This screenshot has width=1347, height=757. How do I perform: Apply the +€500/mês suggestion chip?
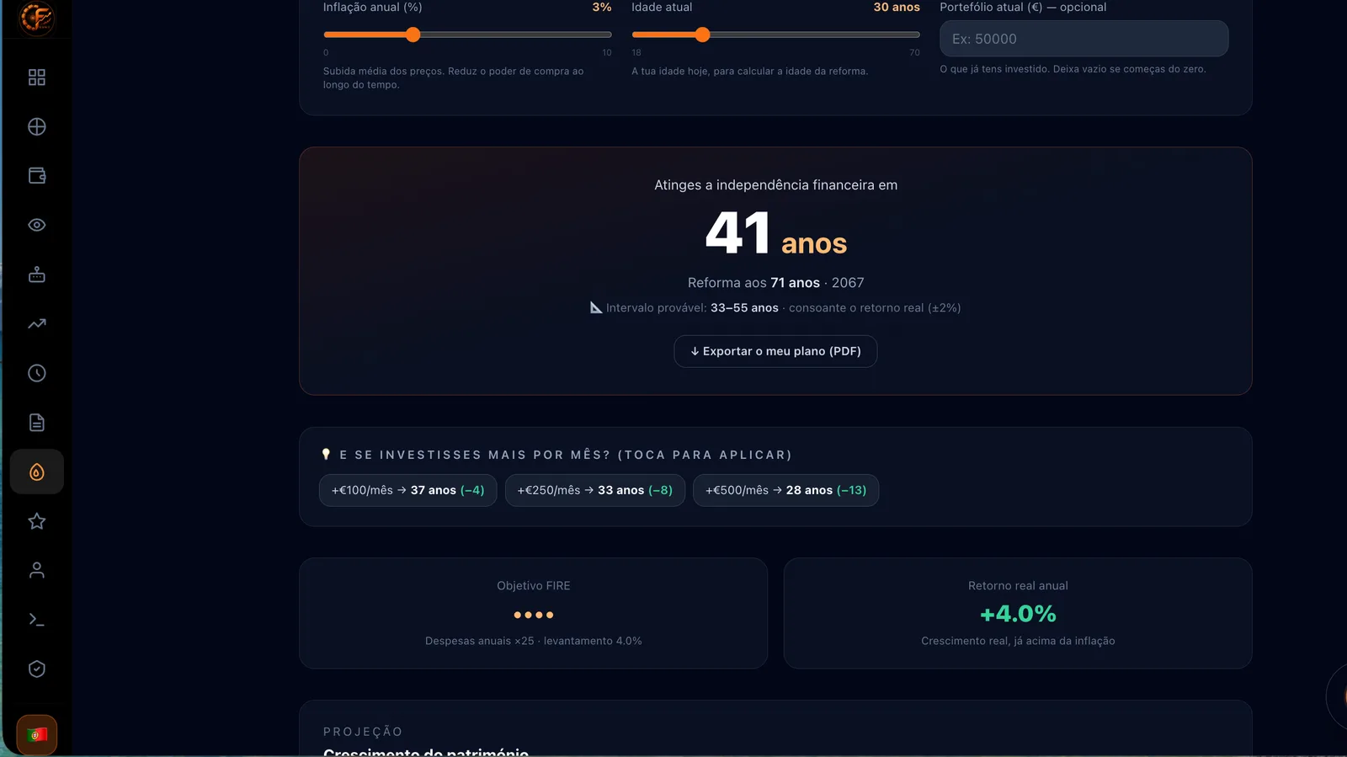[x=785, y=490]
